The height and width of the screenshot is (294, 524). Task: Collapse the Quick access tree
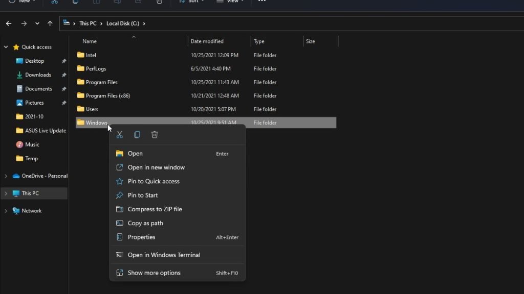point(6,47)
